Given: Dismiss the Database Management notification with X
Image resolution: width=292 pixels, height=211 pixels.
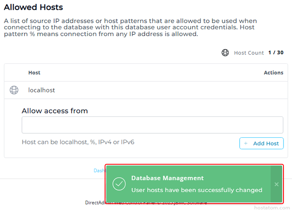Looking at the screenshot, I should [x=276, y=184].
